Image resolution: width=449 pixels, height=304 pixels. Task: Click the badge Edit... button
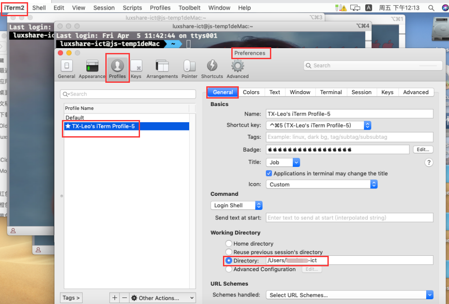point(423,149)
